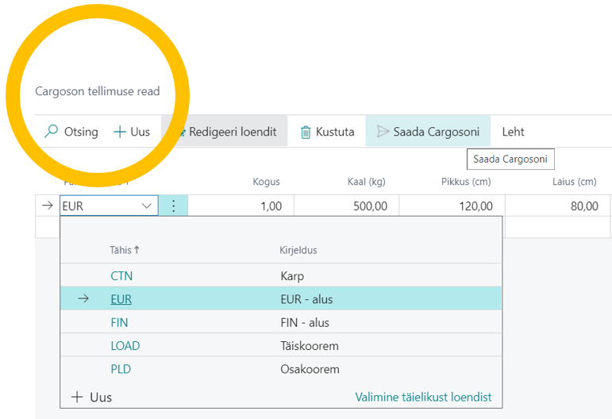Click the row selector arrow before EUR field
This screenshot has height=419, width=612.
47,206
